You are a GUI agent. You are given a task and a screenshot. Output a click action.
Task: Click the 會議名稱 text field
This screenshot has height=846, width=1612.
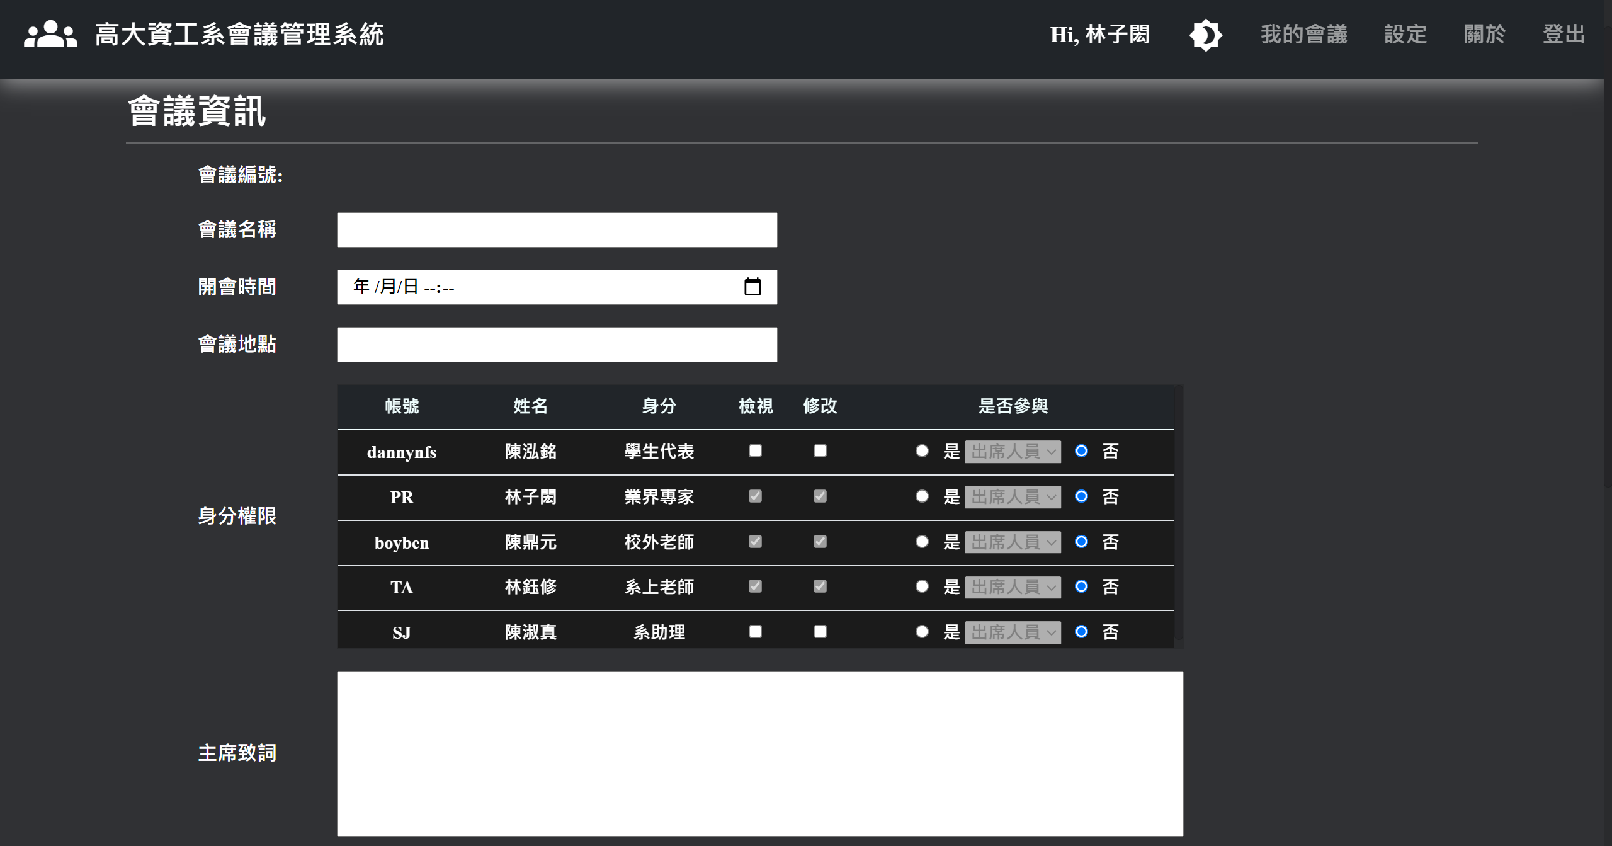click(x=557, y=230)
